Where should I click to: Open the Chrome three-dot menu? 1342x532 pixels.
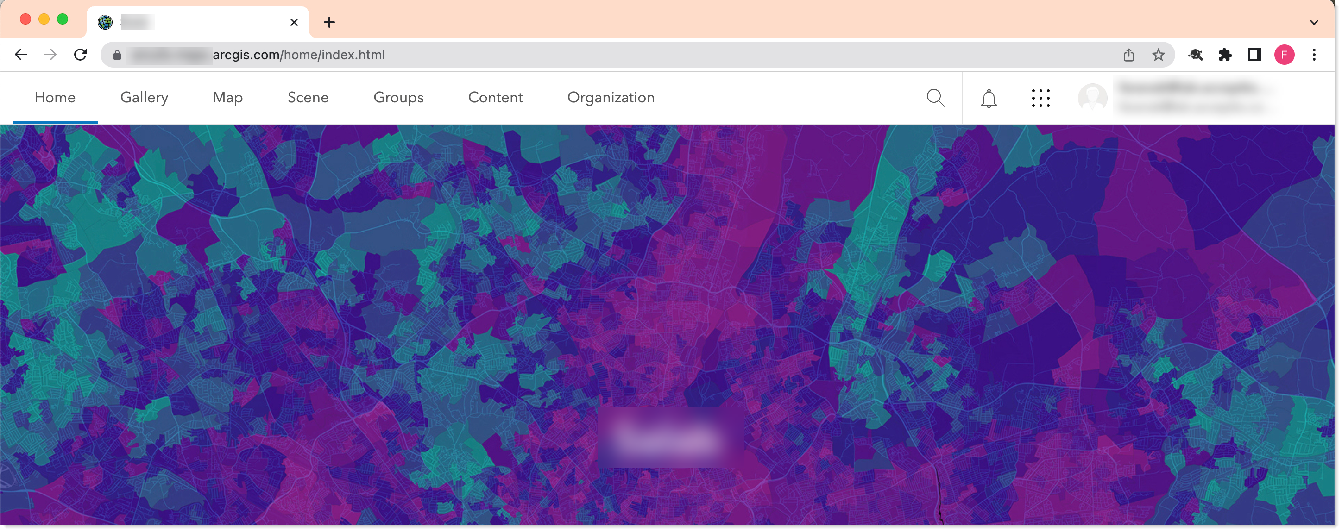coord(1313,55)
